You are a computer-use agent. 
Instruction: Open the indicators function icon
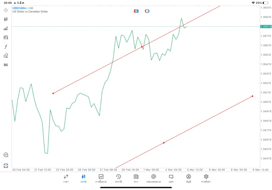[6, 47]
